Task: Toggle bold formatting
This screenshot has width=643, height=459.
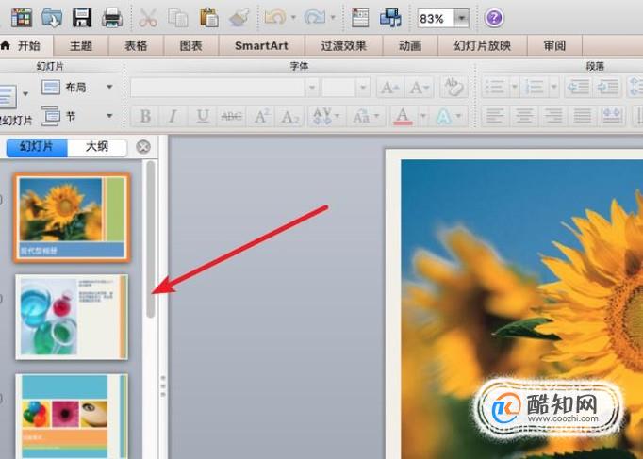Action: tap(145, 116)
